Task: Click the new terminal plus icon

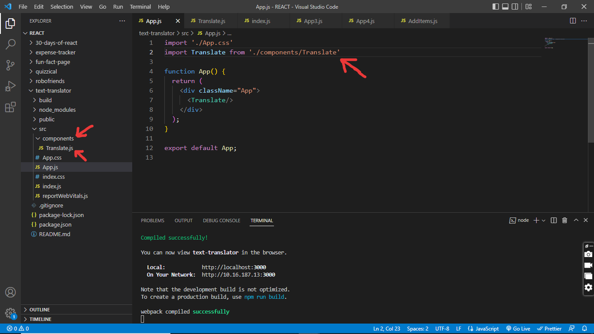Action: click(536, 220)
